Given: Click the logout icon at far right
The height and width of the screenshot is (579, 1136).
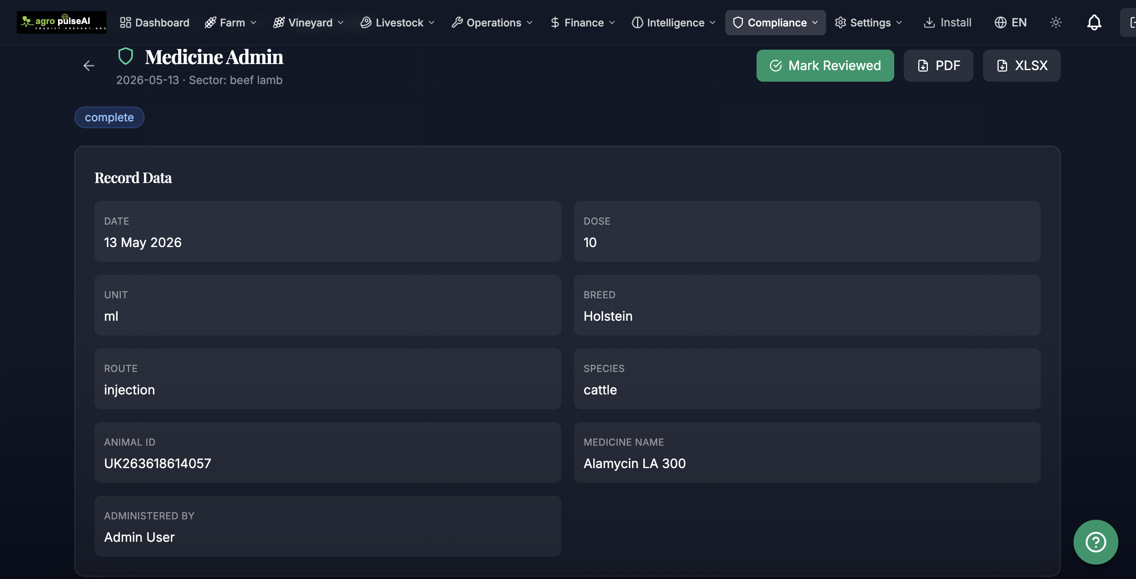Looking at the screenshot, I should point(1129,22).
